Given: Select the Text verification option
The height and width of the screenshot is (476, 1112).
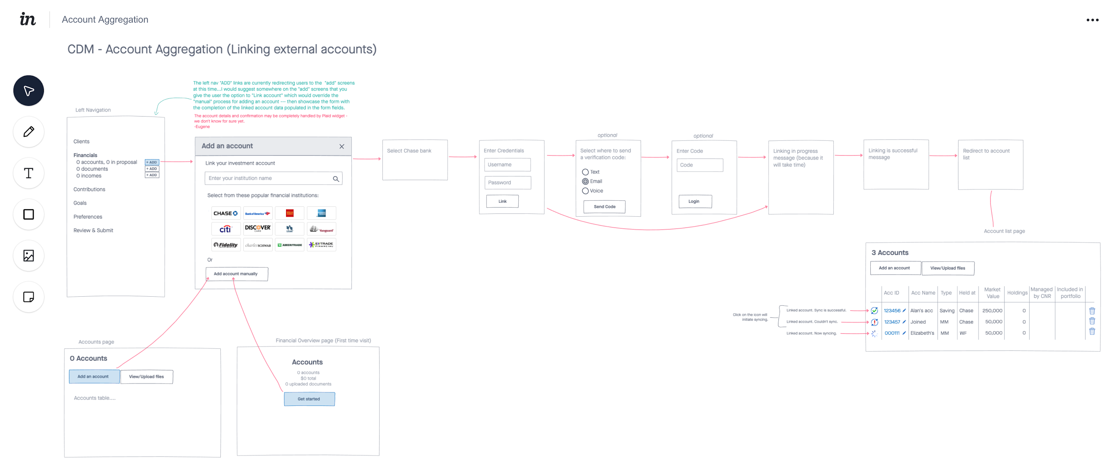Looking at the screenshot, I should (585, 172).
